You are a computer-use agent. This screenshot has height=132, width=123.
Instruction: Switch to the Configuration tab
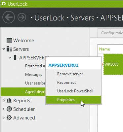(x=110, y=33)
